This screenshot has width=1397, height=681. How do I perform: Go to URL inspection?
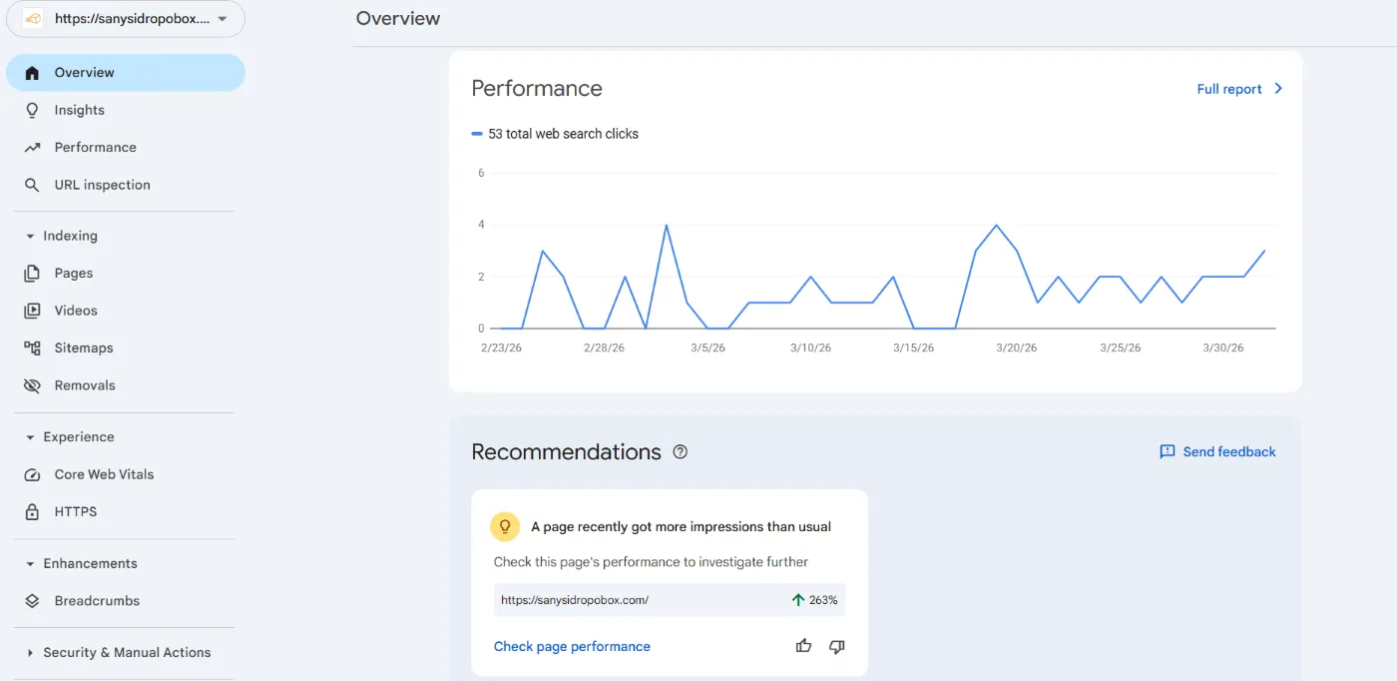[126, 185]
